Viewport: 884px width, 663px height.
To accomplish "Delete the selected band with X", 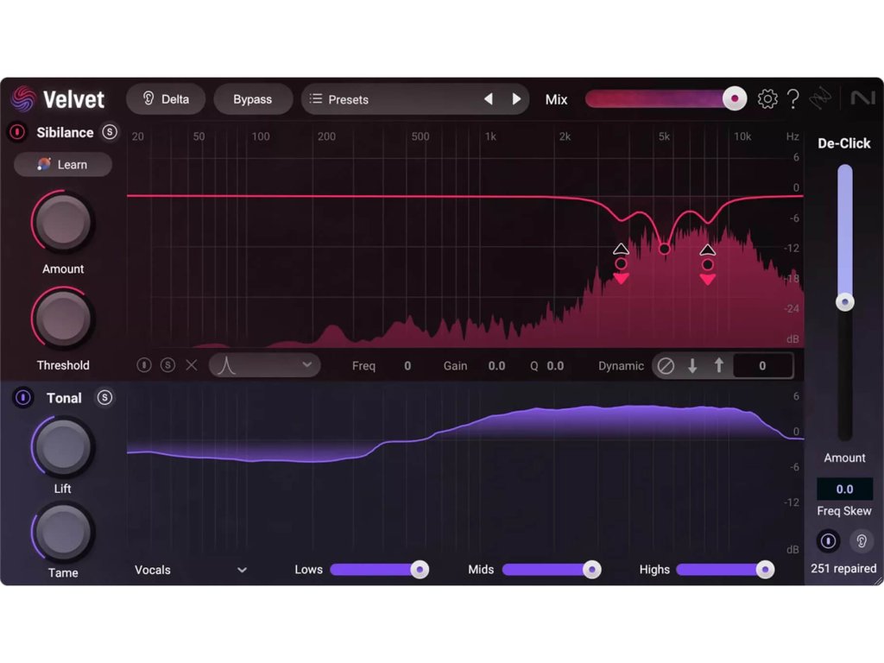I will click(x=192, y=365).
